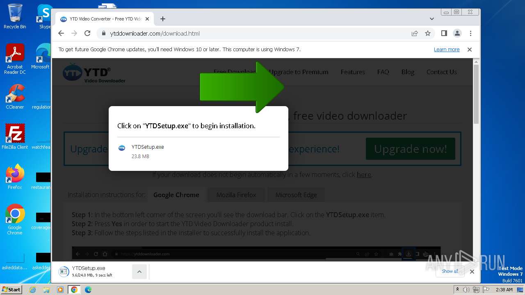Close the downloads bar
This screenshot has width=525, height=295.
pyautogui.click(x=472, y=271)
